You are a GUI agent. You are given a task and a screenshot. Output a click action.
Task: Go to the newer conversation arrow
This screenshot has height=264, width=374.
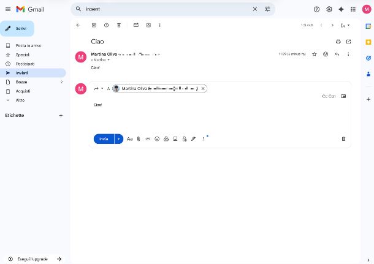pos(321,25)
